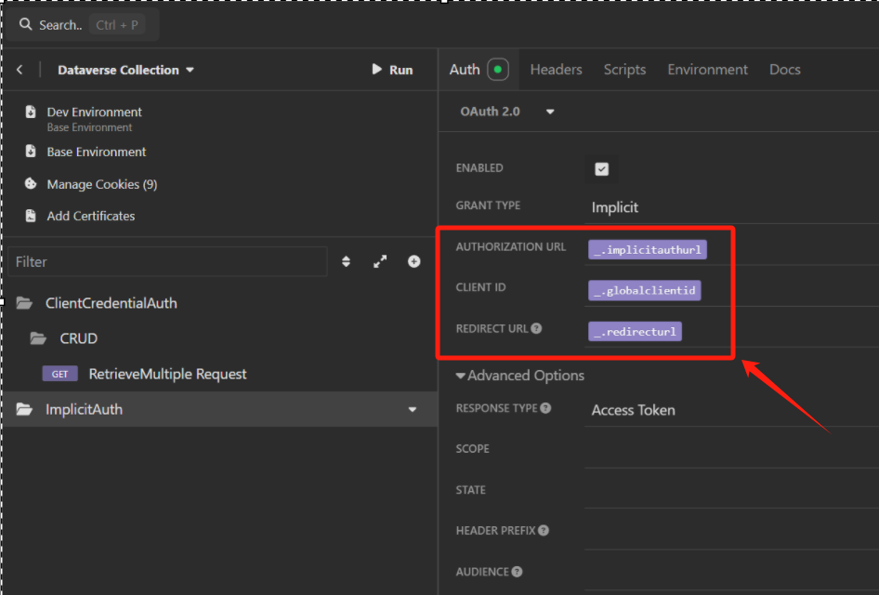The width and height of the screenshot is (879, 595).
Task: Click the Add Certificates document icon
Action: (31, 216)
